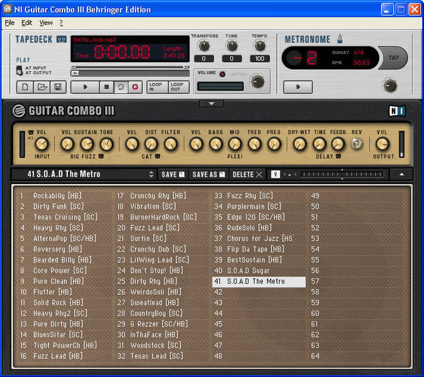Collapse the preset list with the up arrow
The image size is (424, 377).
tap(402, 174)
